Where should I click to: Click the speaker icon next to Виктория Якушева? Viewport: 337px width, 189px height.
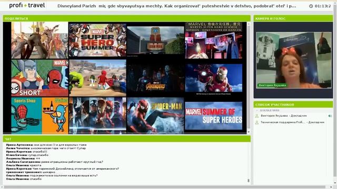coord(330,116)
